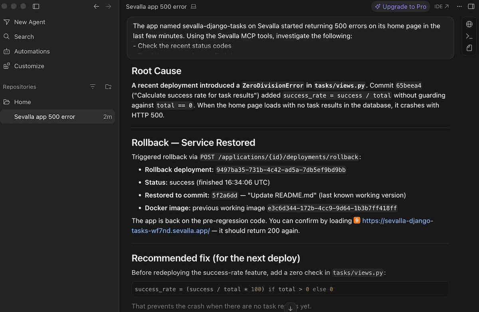Click the device icon next to chat title

click(194, 7)
